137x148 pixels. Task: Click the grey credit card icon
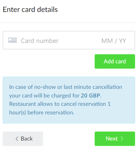pos(12,40)
